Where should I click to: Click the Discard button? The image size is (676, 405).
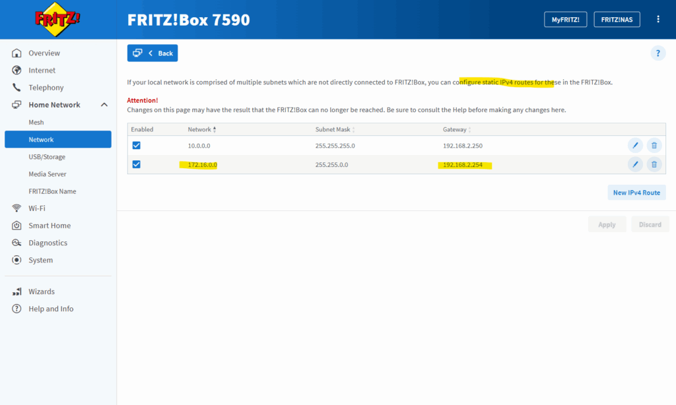coord(650,224)
